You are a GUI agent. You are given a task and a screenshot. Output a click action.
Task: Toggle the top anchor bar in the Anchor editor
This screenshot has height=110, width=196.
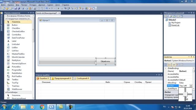185,90
